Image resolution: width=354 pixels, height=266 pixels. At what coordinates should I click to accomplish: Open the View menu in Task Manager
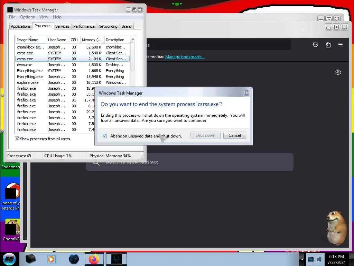[x=44, y=17]
